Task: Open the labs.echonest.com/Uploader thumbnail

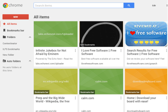Action: 56,34
